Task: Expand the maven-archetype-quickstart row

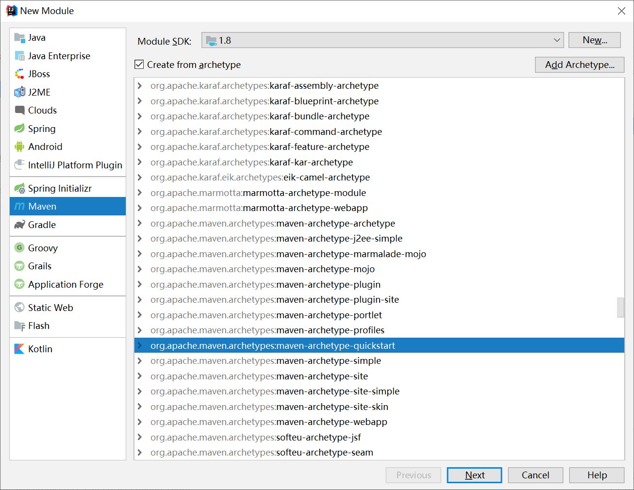Action: pyautogui.click(x=140, y=345)
